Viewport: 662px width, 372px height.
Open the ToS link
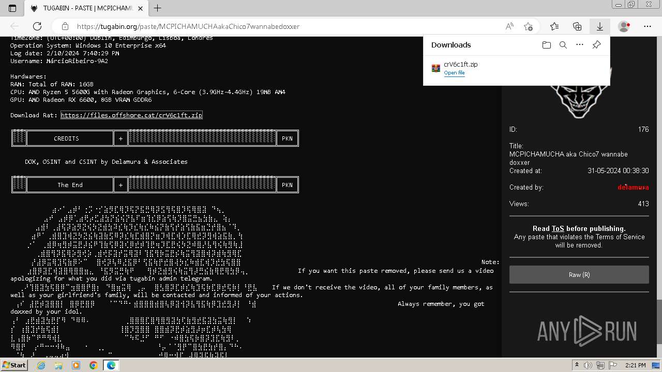[558, 228]
